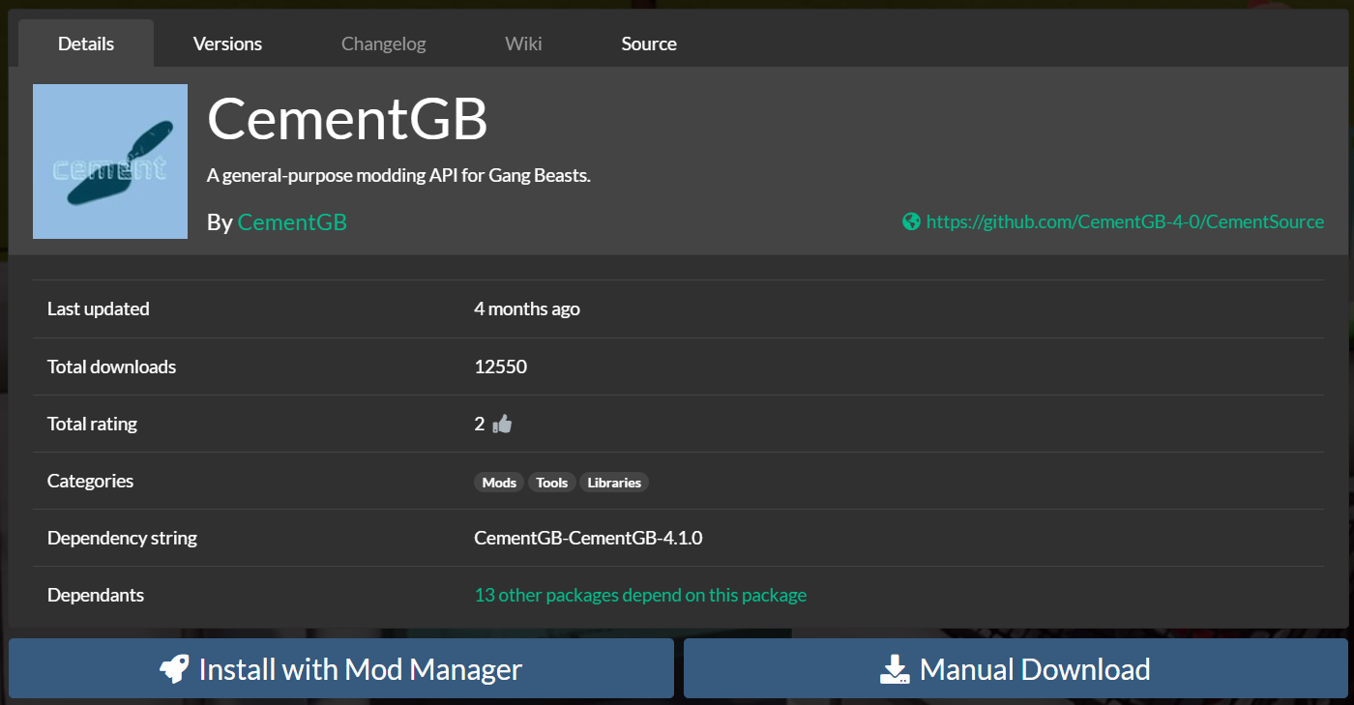This screenshot has height=705, width=1354.
Task: Click the CementGB package title heading
Action: point(347,120)
